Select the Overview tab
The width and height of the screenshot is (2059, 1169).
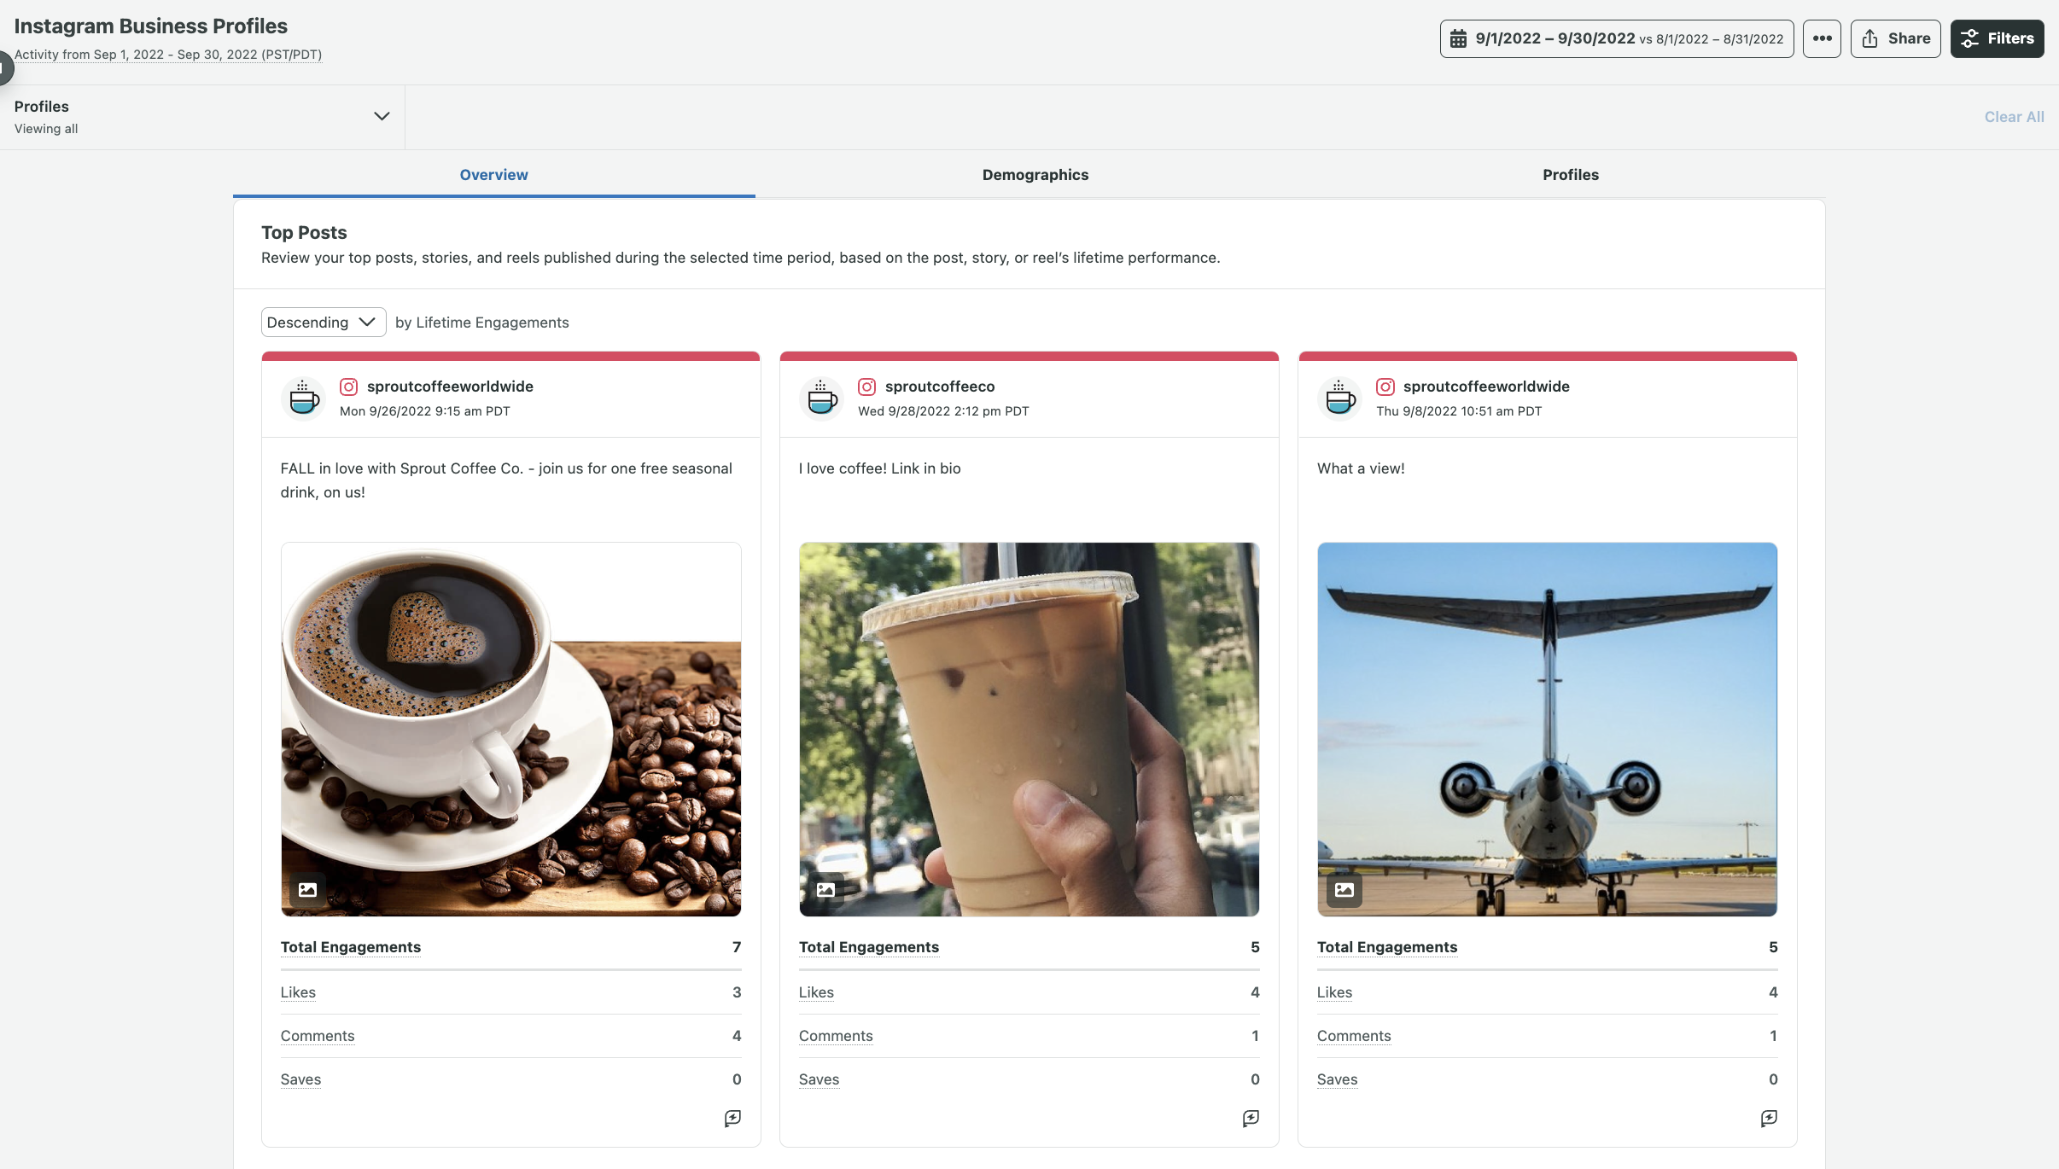coord(493,175)
